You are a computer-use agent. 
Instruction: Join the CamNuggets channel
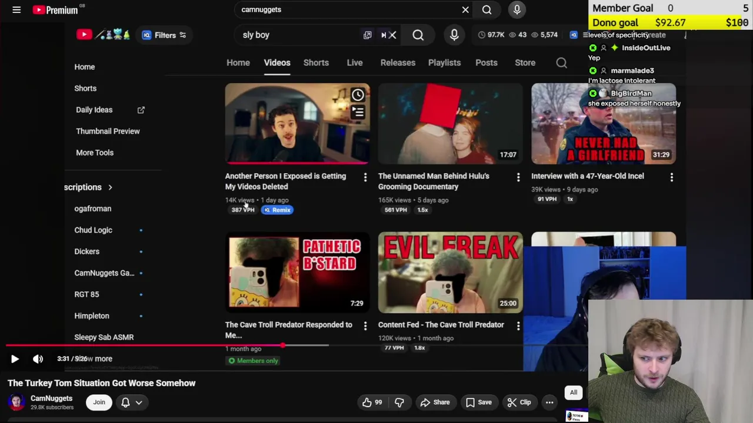[x=99, y=402]
